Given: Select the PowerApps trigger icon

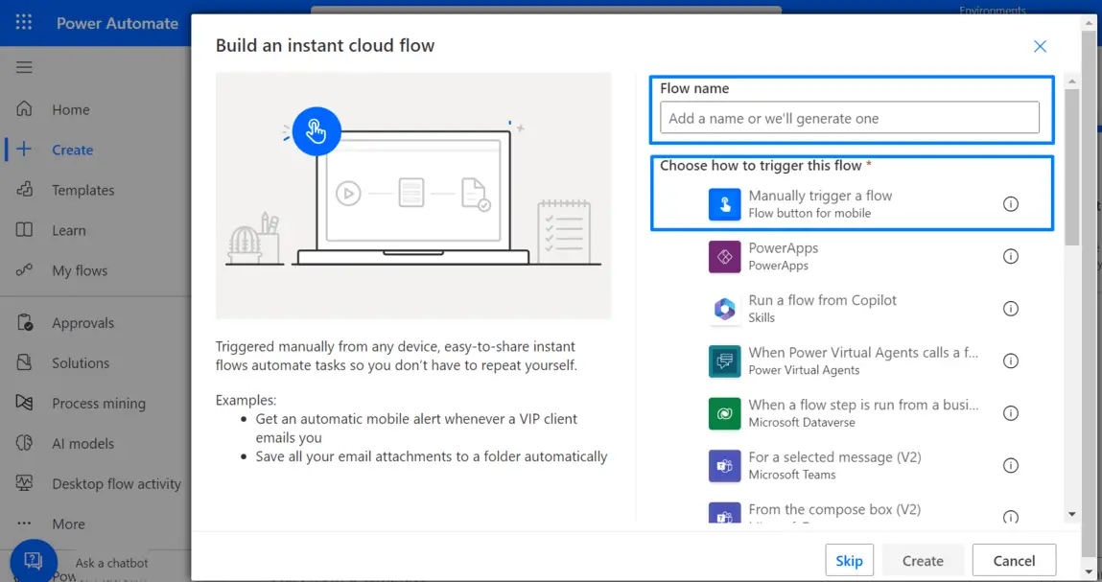Looking at the screenshot, I should coord(724,257).
